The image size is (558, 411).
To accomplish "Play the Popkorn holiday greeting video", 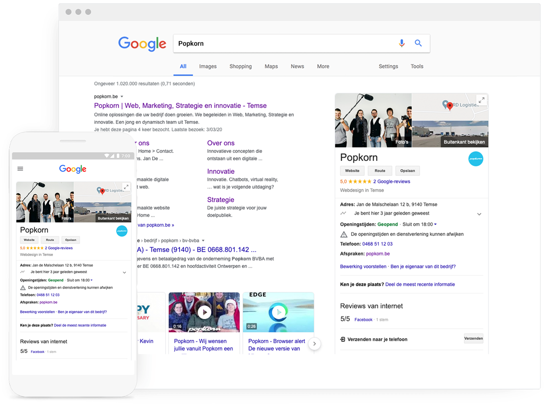I will pyautogui.click(x=204, y=312).
